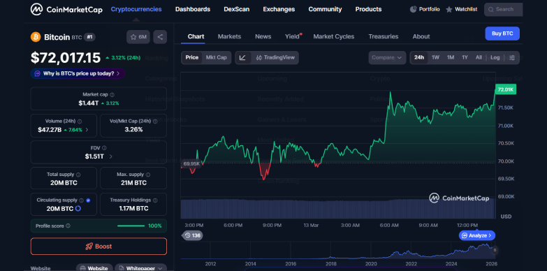Show Circulating supply info icon
Viewport: 547px width, 271px height.
pyautogui.click(x=81, y=200)
